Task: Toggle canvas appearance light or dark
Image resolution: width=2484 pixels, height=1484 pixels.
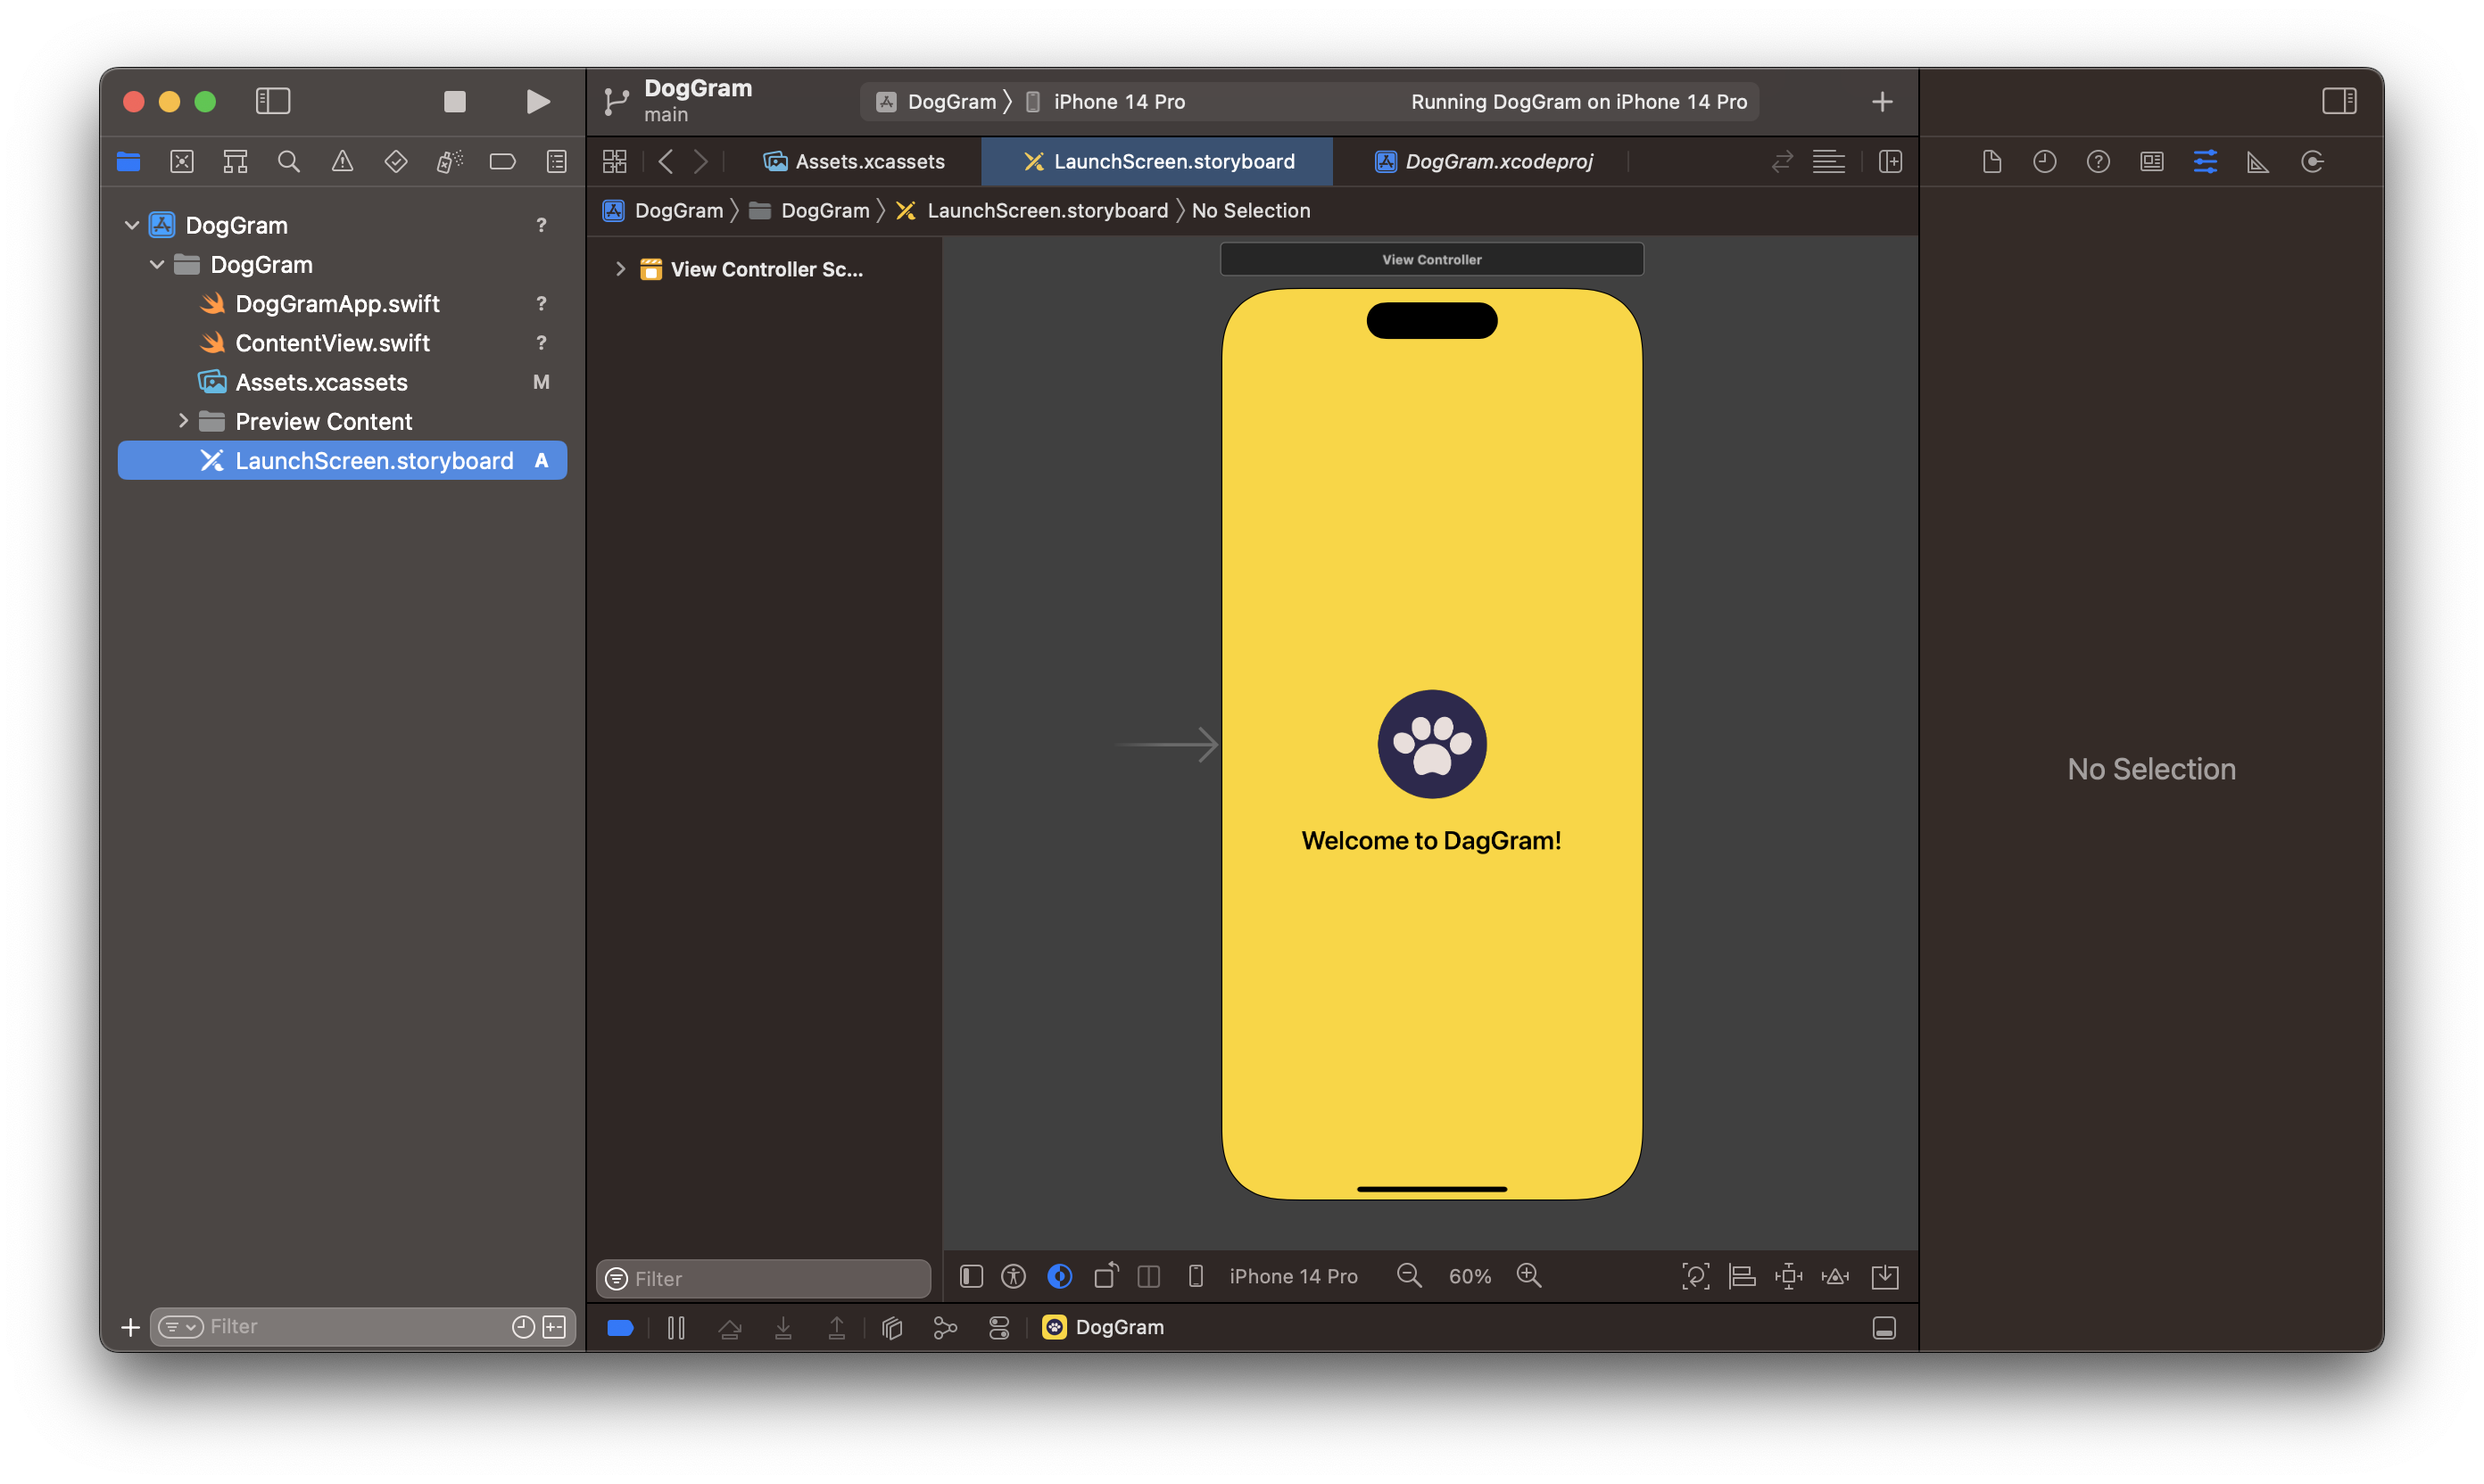Action: pos(1059,1276)
